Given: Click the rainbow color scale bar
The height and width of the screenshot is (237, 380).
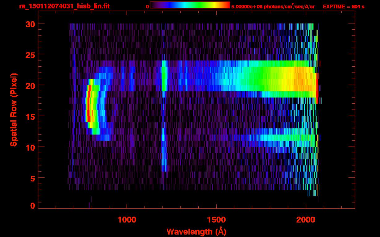Looking at the screenshot, I should (x=190, y=5).
